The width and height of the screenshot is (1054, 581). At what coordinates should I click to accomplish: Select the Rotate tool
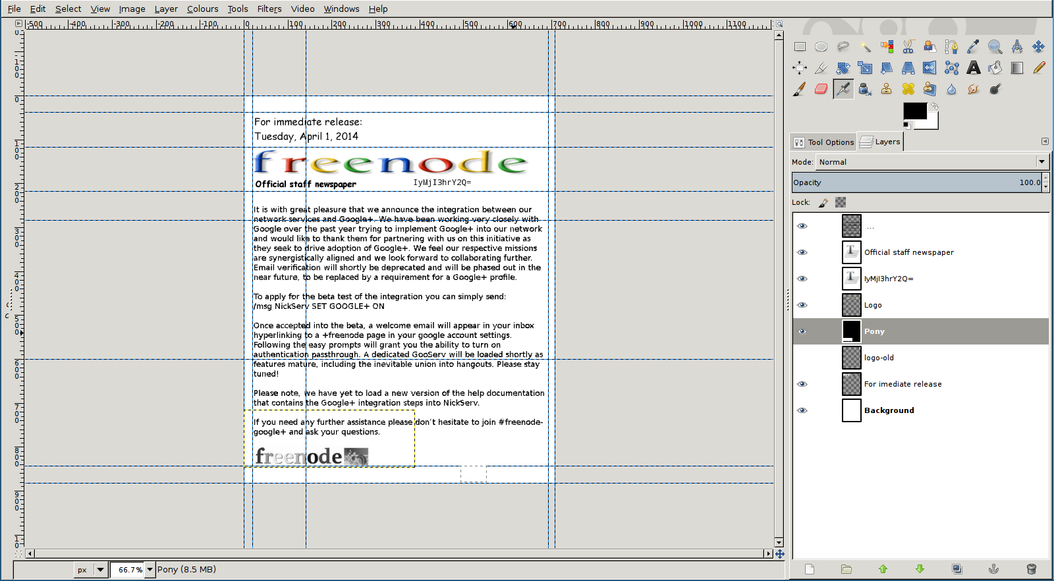pyautogui.click(x=843, y=68)
